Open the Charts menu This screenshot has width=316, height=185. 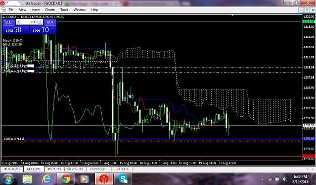(x=50, y=10)
